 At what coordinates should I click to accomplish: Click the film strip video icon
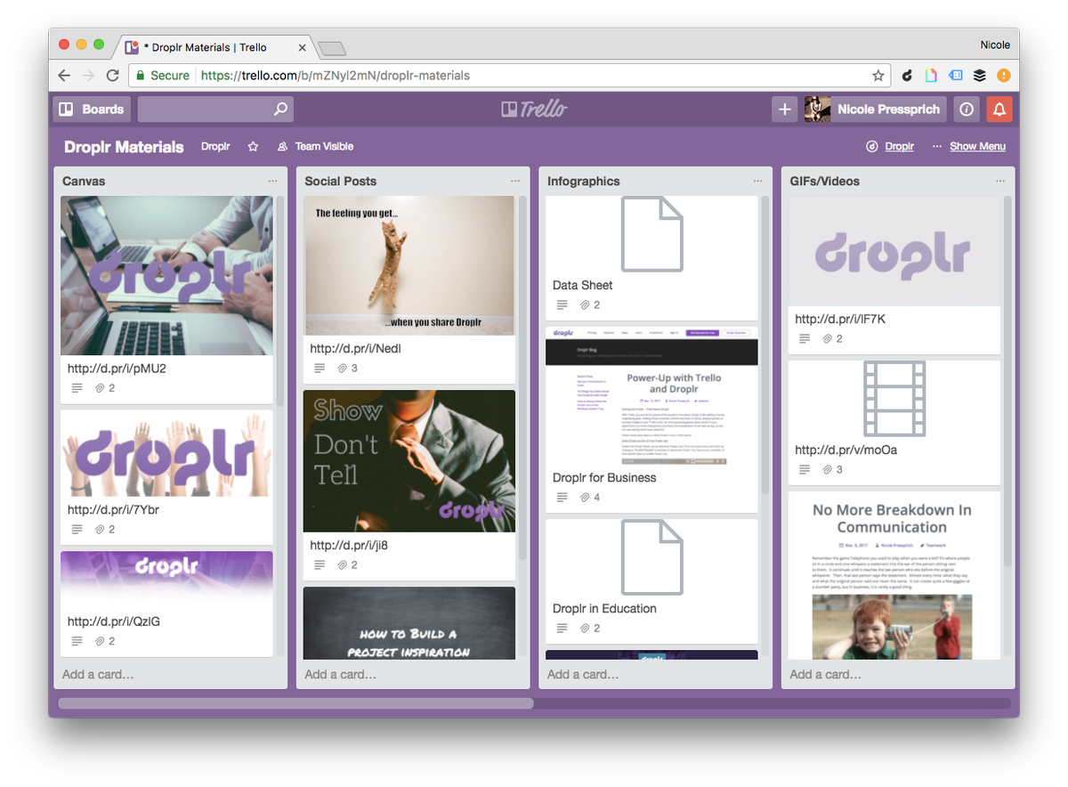pos(894,398)
